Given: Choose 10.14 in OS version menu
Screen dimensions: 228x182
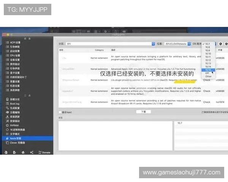Looking at the screenshot, I should (208, 67).
